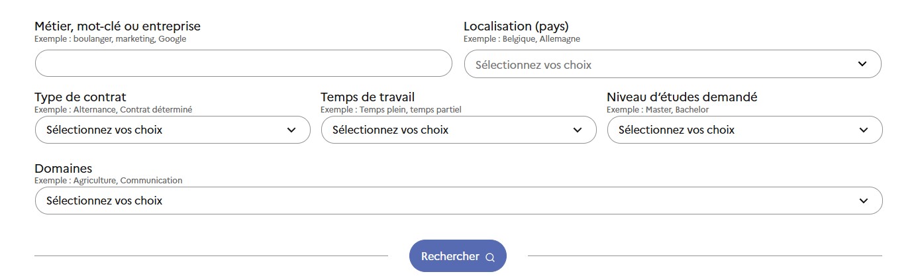Expand the Niveau d'études demandé select box
This screenshot has width=914, height=278.
click(735, 130)
